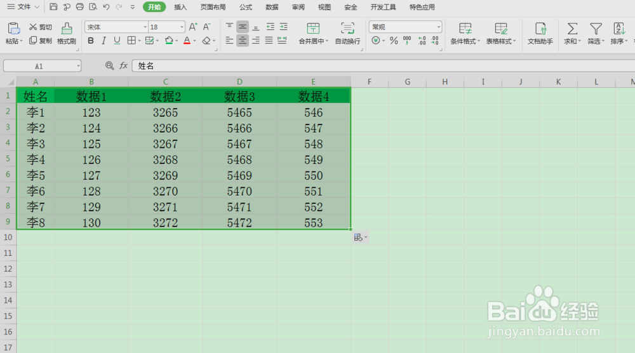Screen dimensions: 635x353
Task: Toggle underline formatting
Action: pyautogui.click(x=117, y=41)
